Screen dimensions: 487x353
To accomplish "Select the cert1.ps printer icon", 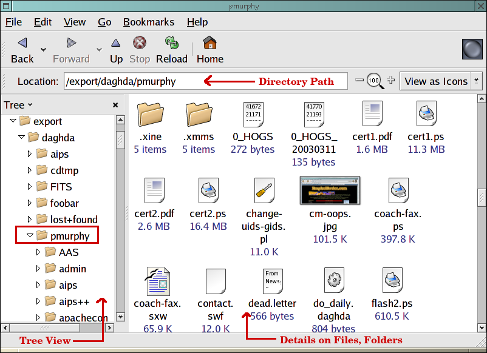I will 426,113.
